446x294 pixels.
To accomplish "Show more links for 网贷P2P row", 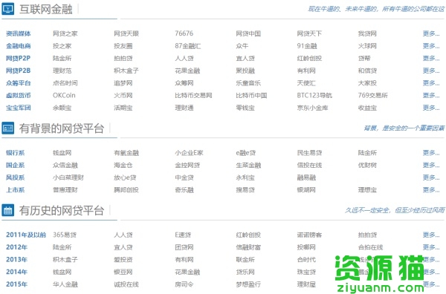I will (431, 58).
